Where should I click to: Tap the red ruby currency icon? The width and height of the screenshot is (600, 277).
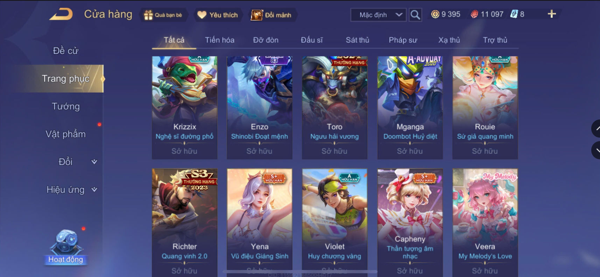tap(474, 14)
